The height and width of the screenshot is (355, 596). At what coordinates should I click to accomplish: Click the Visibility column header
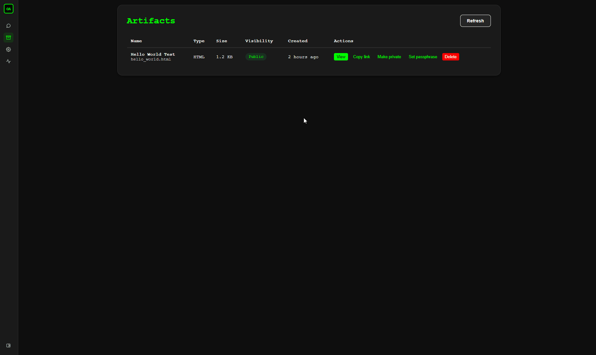pyautogui.click(x=259, y=41)
